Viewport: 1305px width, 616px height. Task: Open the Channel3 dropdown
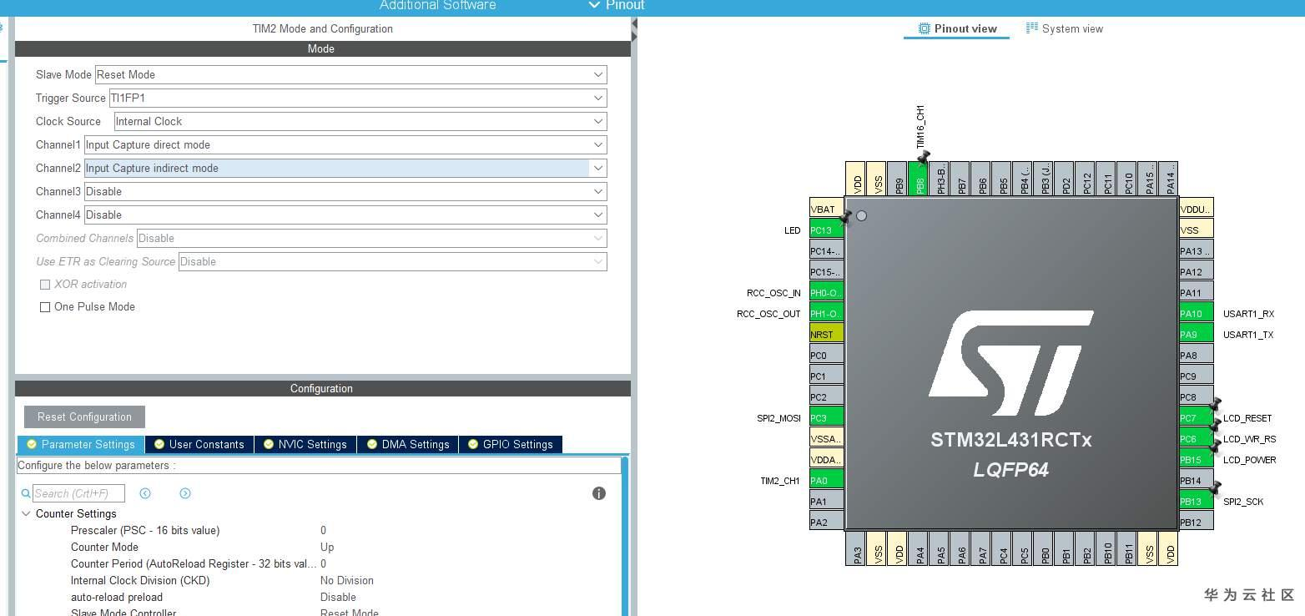tap(345, 191)
